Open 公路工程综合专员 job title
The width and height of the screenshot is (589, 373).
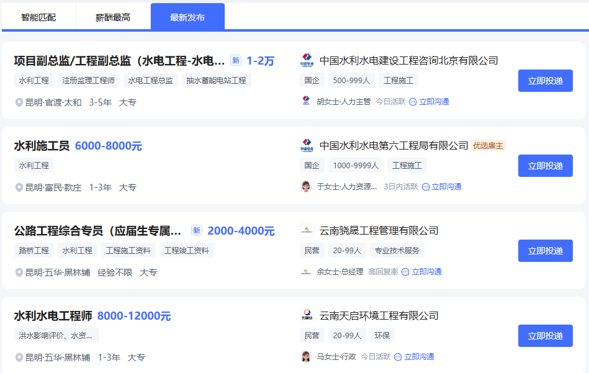click(98, 231)
